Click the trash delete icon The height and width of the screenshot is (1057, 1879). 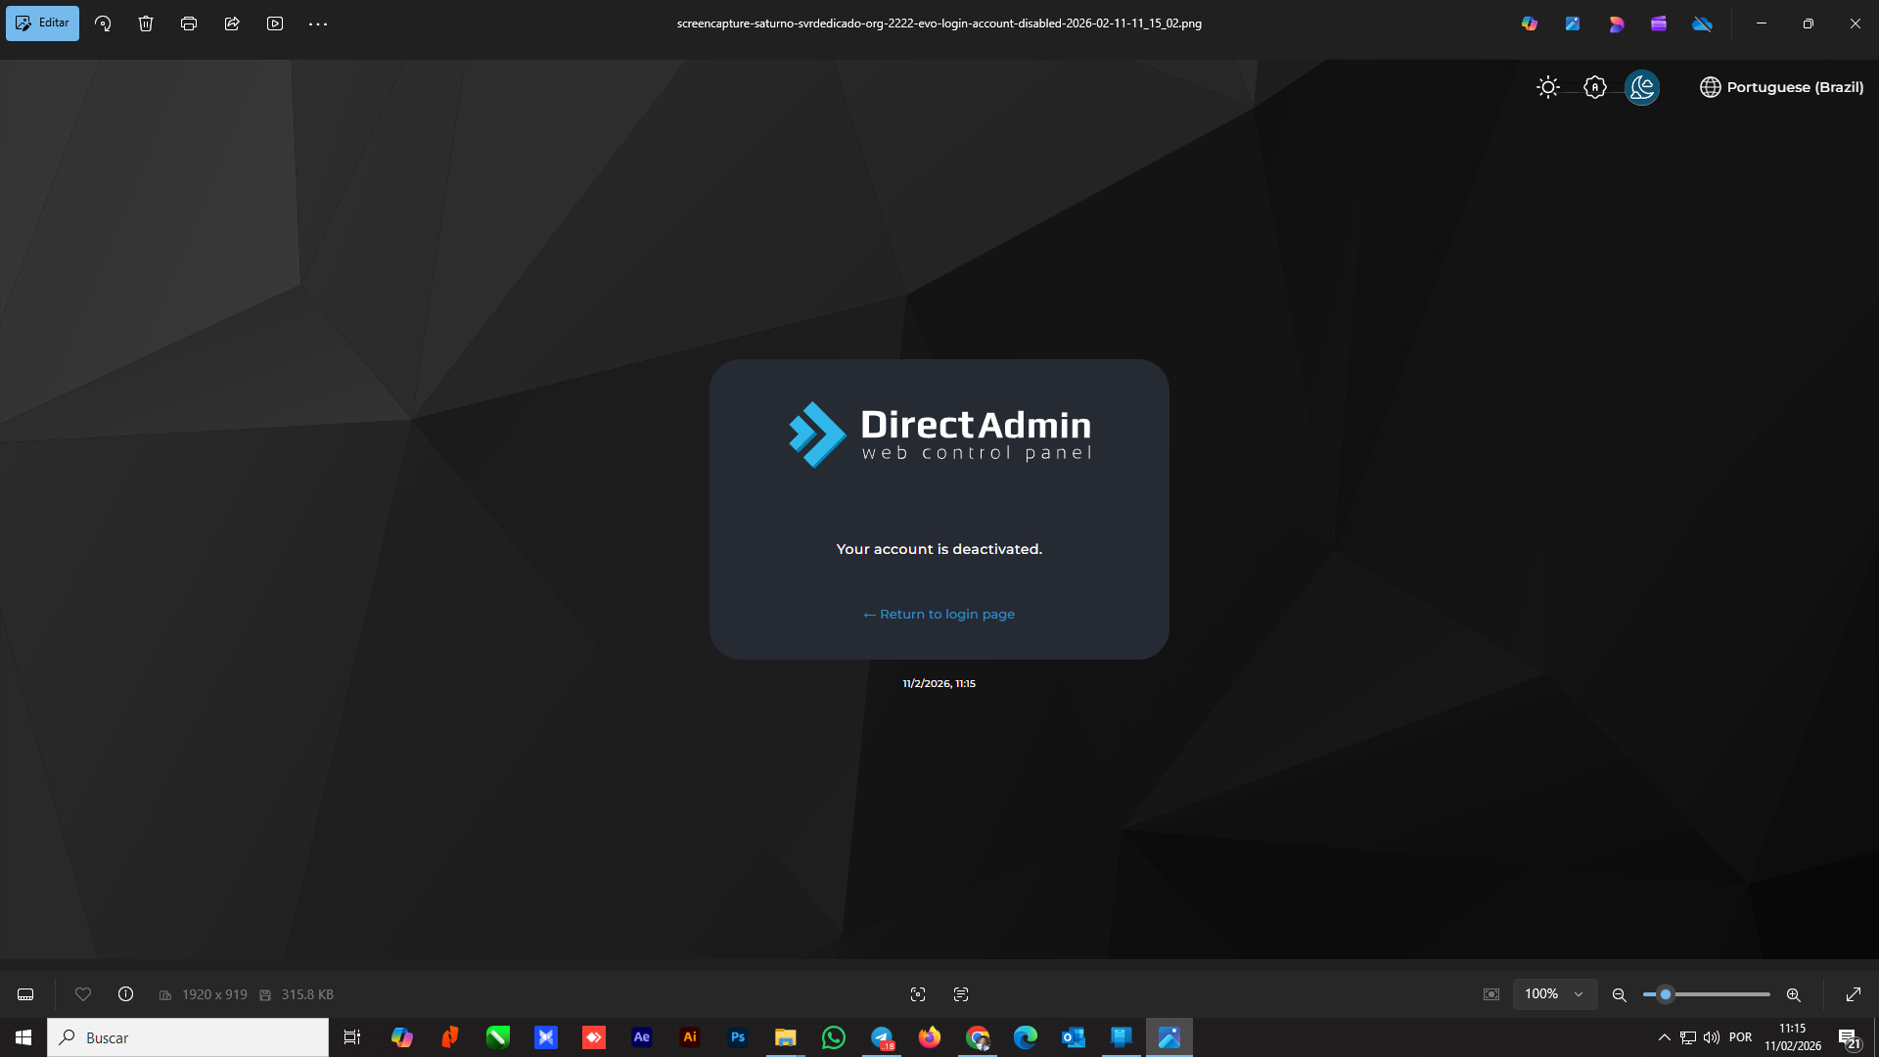[146, 23]
